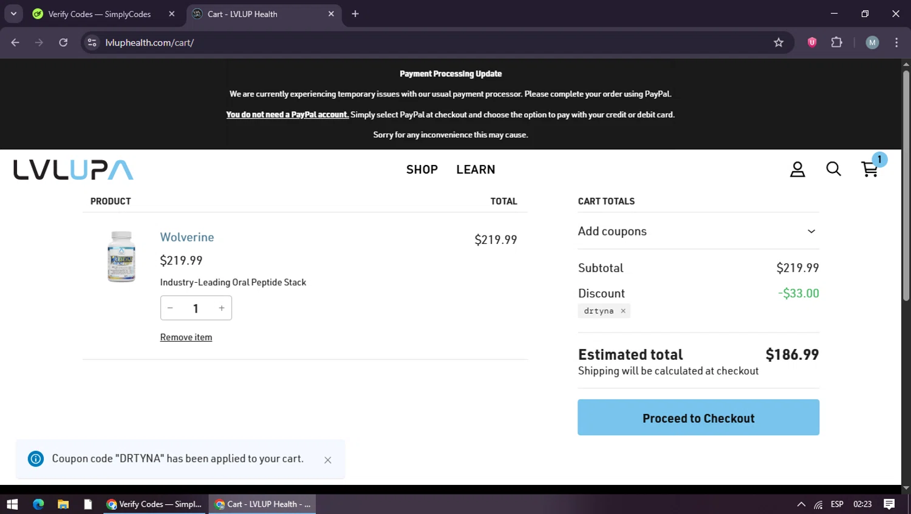
Task: Click the Wolverine product thumbnail
Action: coord(121,256)
